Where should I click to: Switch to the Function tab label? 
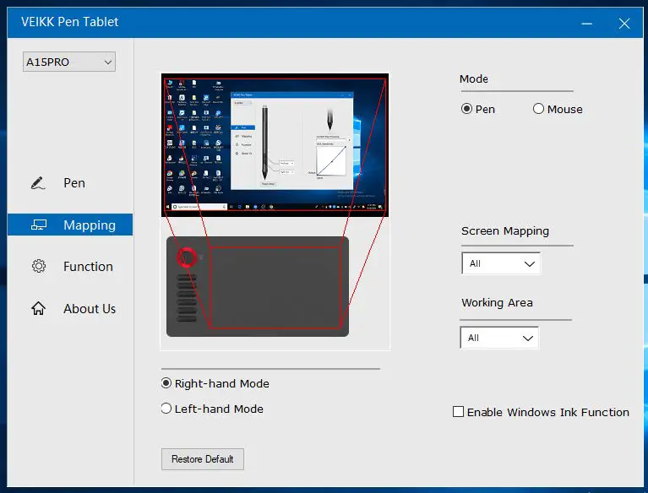point(88,266)
